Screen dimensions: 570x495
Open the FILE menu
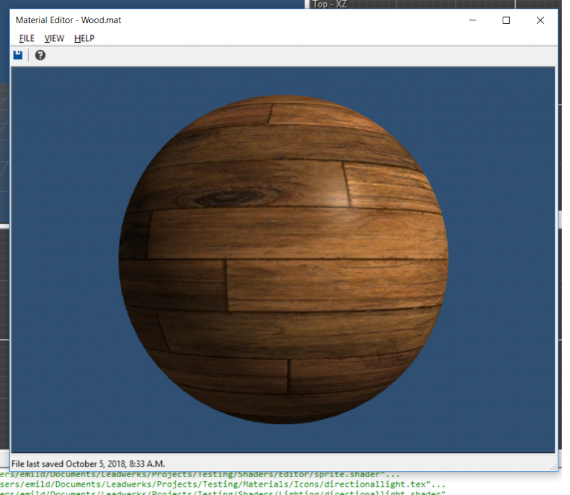click(26, 38)
